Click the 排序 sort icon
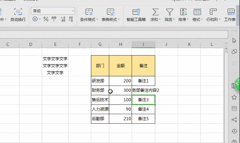Screen dimensions: 240x143 pyautogui.click(x=183, y=12)
